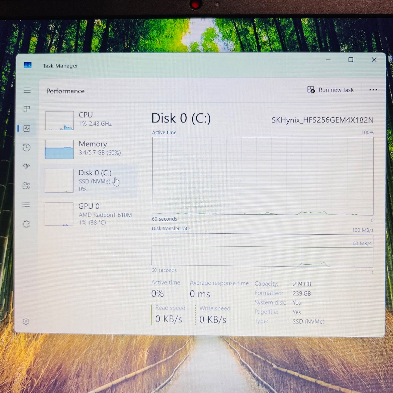Open the Startup apps page icon
Screen dimensions: 393x393
[26, 166]
